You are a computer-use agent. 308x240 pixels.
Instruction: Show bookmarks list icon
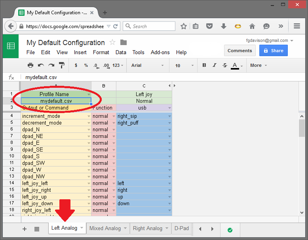pyautogui.click(x=196, y=26)
